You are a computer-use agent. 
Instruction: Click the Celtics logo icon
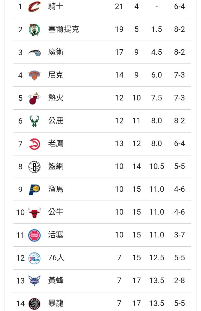click(34, 30)
